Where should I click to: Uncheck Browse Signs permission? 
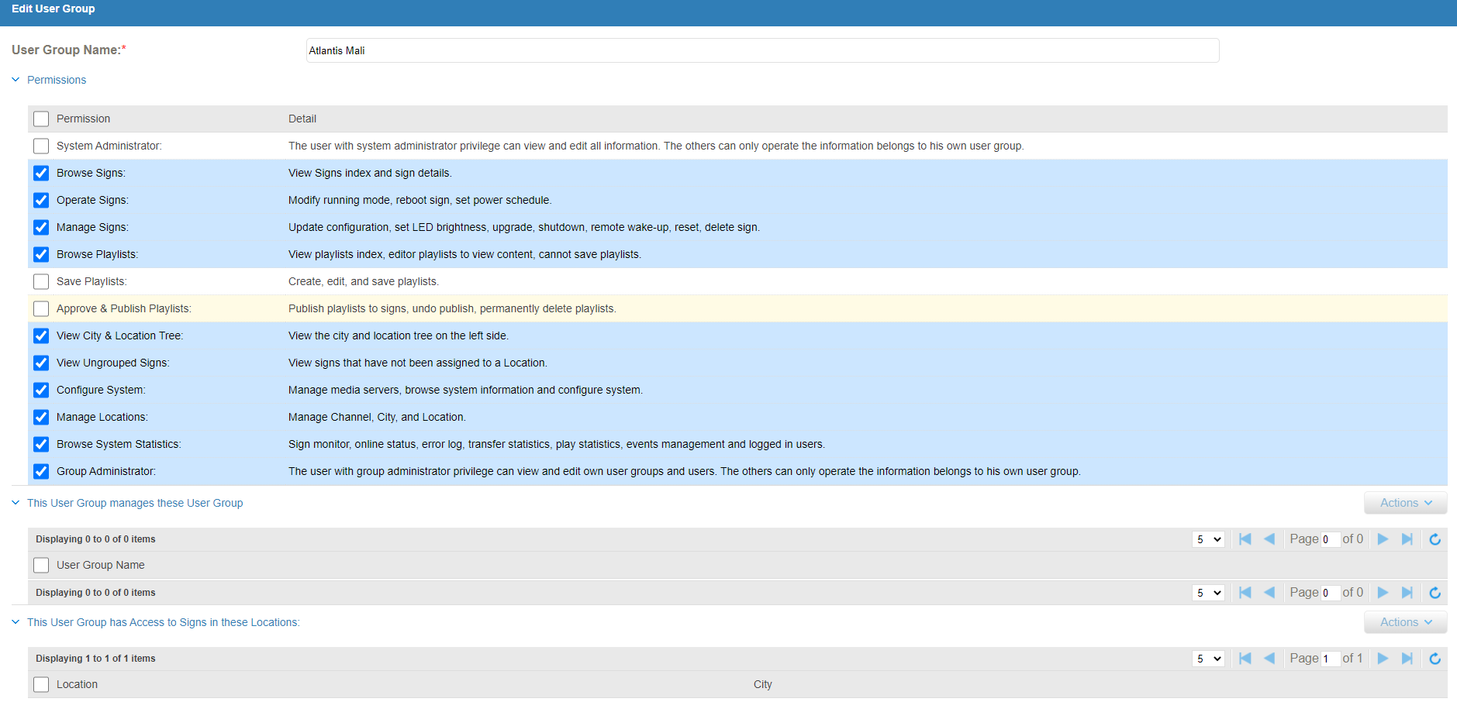pos(41,173)
